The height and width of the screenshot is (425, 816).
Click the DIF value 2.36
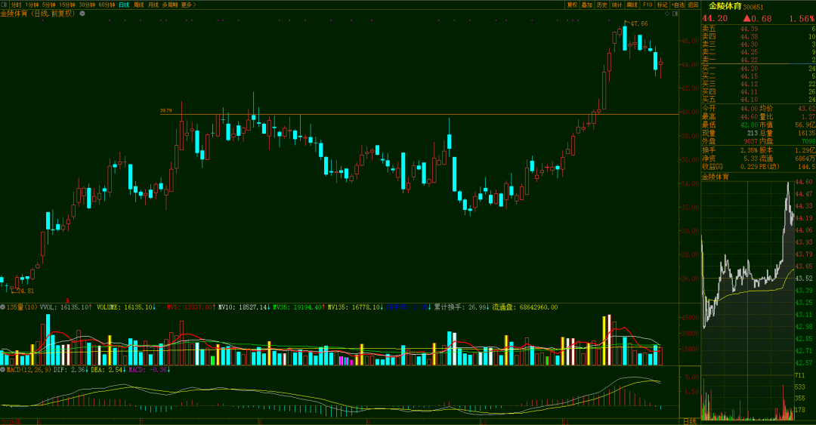(x=78, y=369)
